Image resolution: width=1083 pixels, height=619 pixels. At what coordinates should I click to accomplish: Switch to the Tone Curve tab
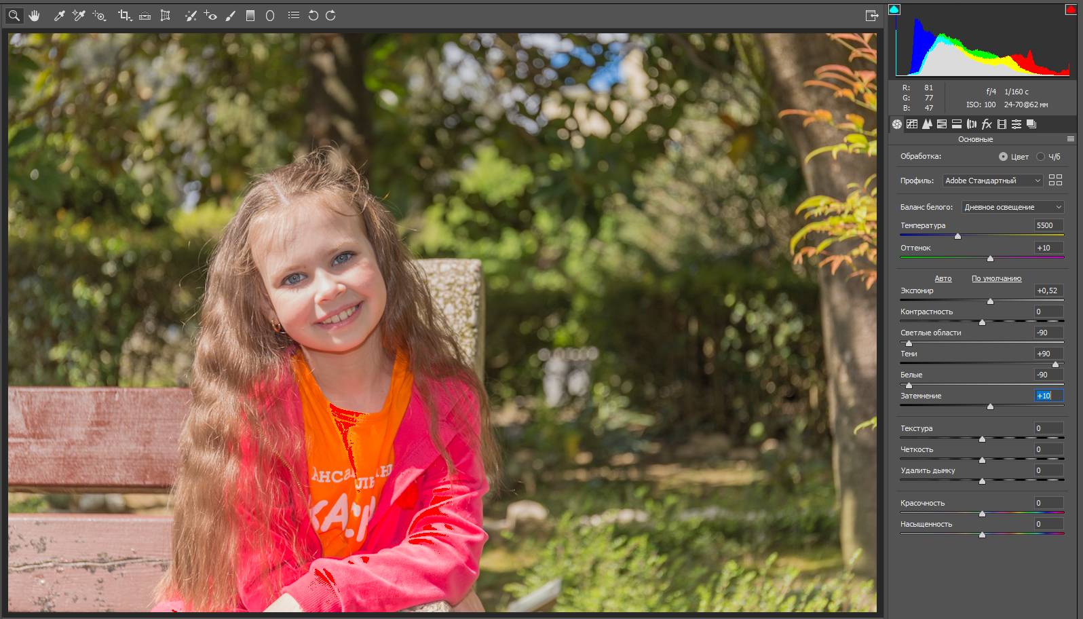click(912, 124)
